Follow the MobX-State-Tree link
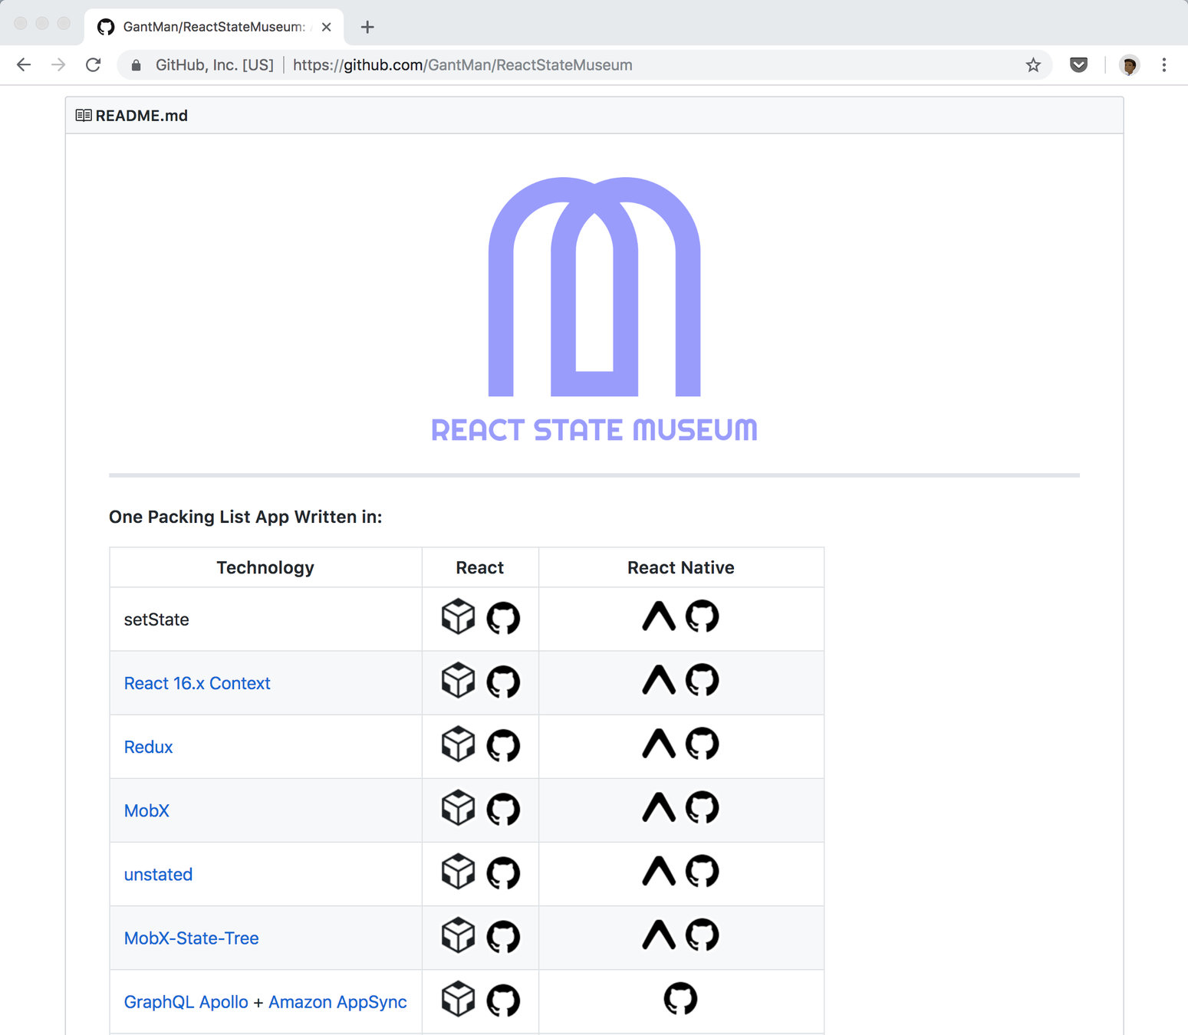The height and width of the screenshot is (1035, 1188). pyautogui.click(x=191, y=938)
